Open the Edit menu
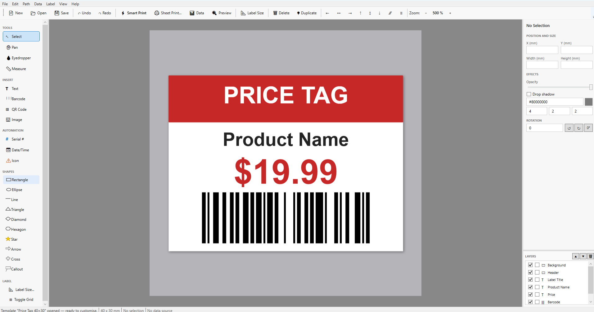The width and height of the screenshot is (594, 312). click(15, 4)
